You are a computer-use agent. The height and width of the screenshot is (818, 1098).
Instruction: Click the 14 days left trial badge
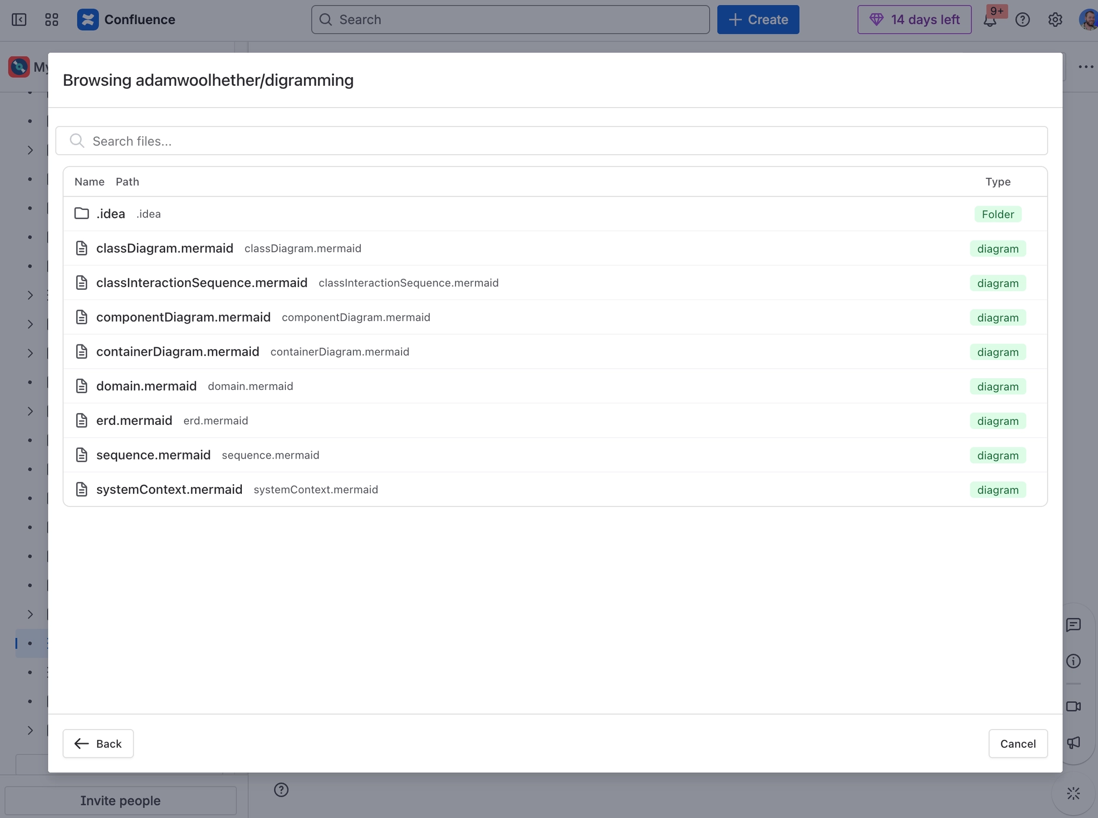pos(914,19)
